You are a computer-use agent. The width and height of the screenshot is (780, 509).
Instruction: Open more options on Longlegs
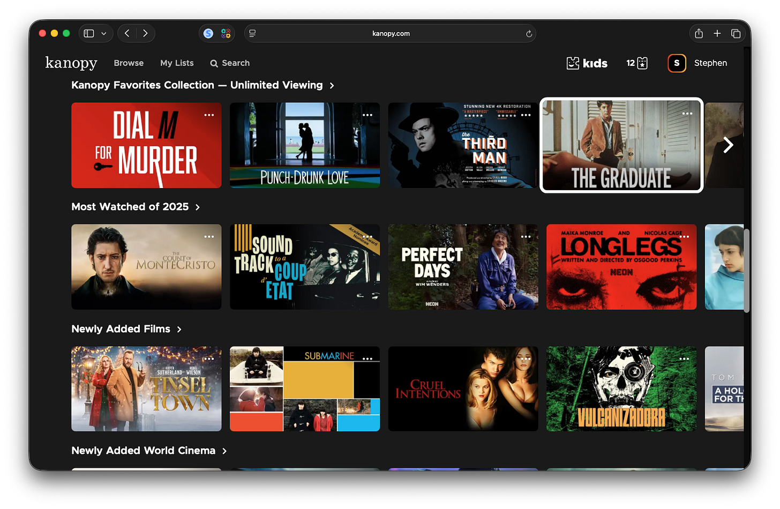pyautogui.click(x=684, y=236)
